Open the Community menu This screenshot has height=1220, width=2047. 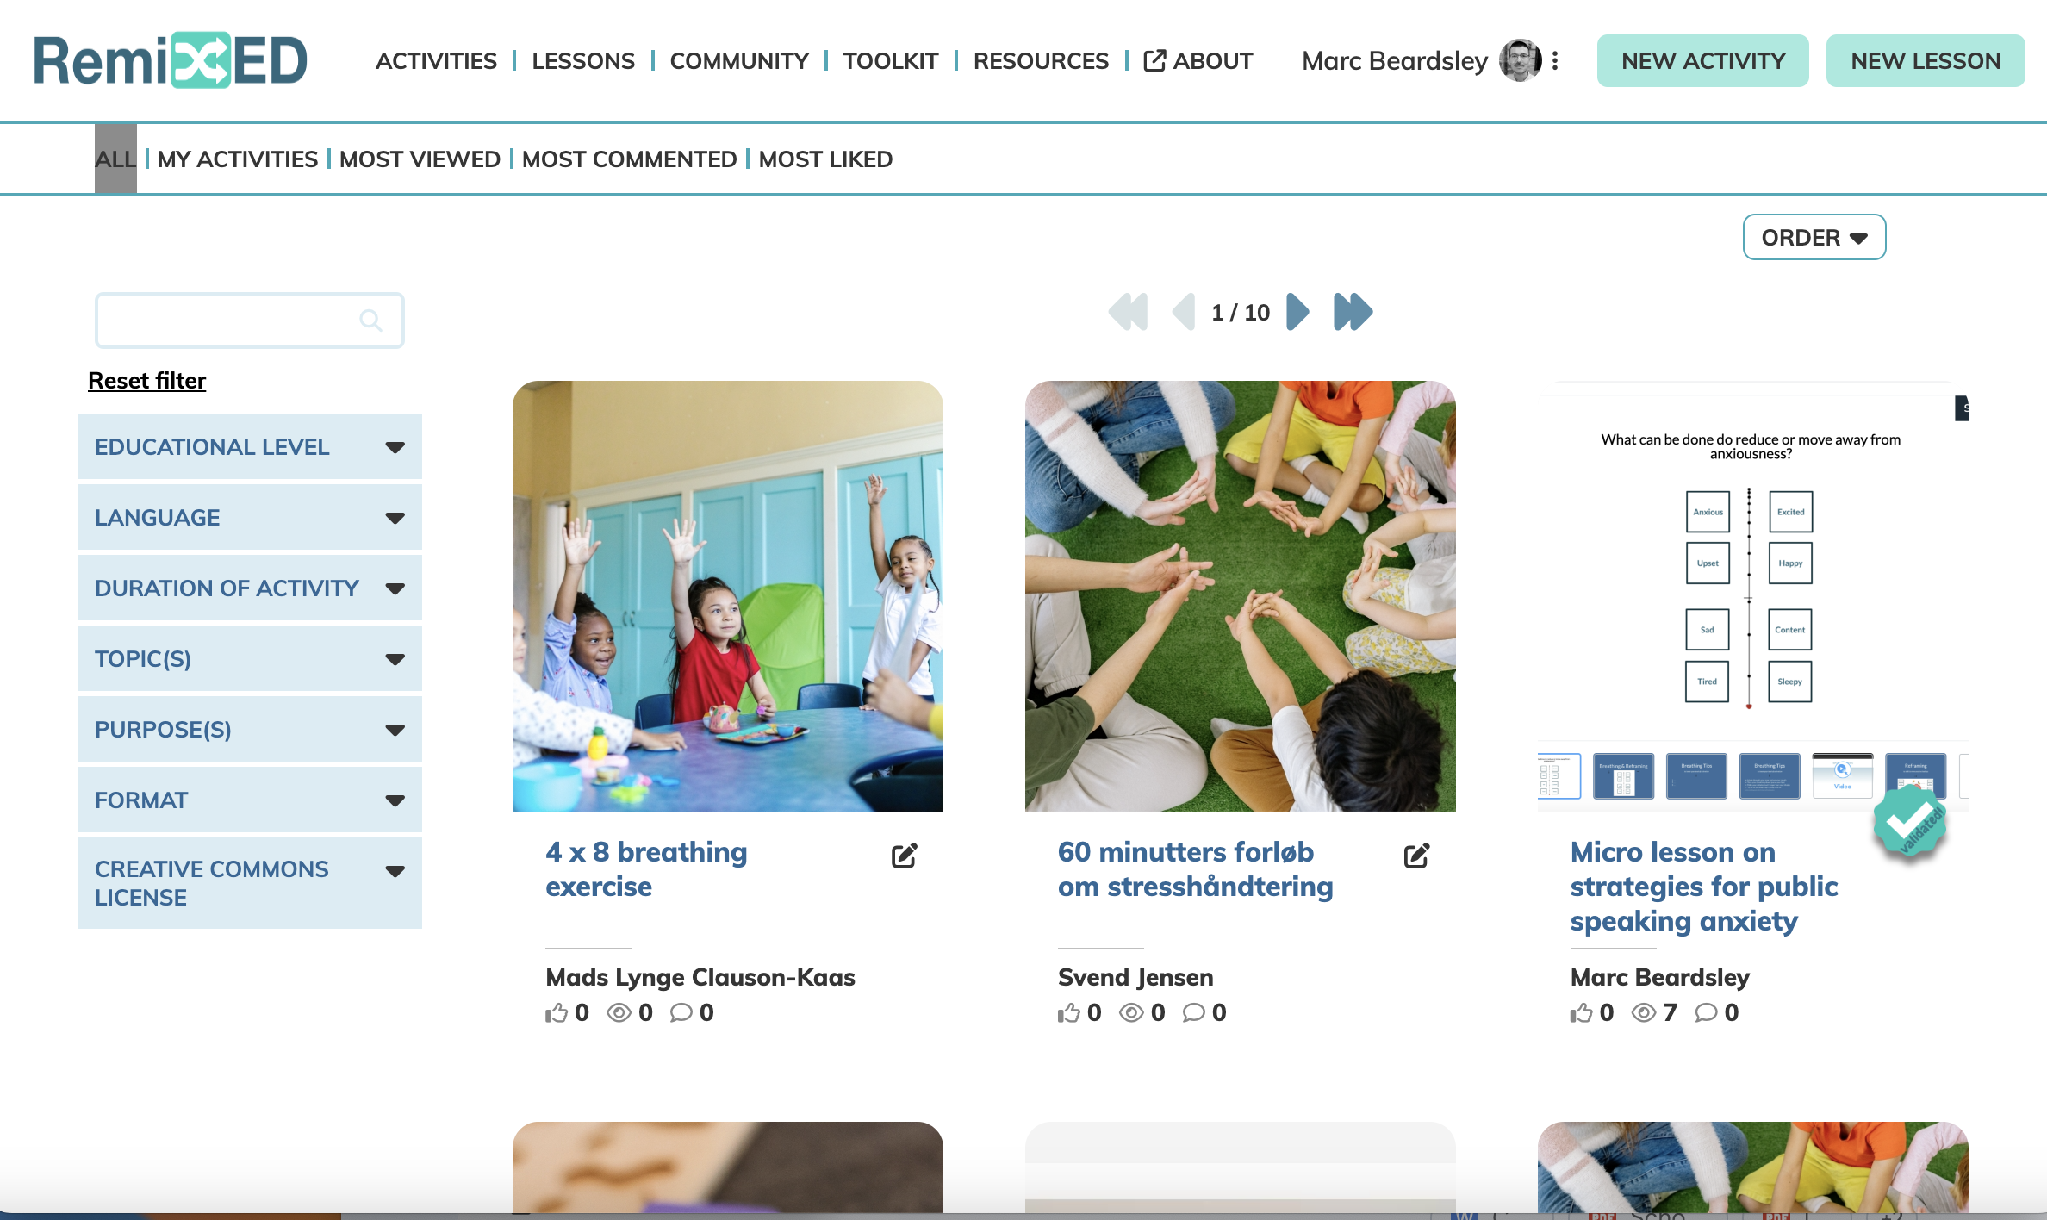(739, 61)
